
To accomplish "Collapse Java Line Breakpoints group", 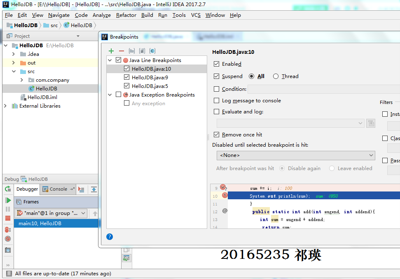I will coord(110,60).
